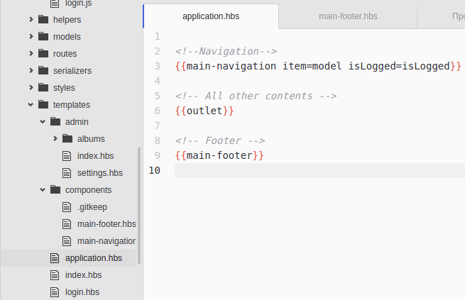
Task: Click the sidebar vertical scrollbar
Action: pos(139,206)
